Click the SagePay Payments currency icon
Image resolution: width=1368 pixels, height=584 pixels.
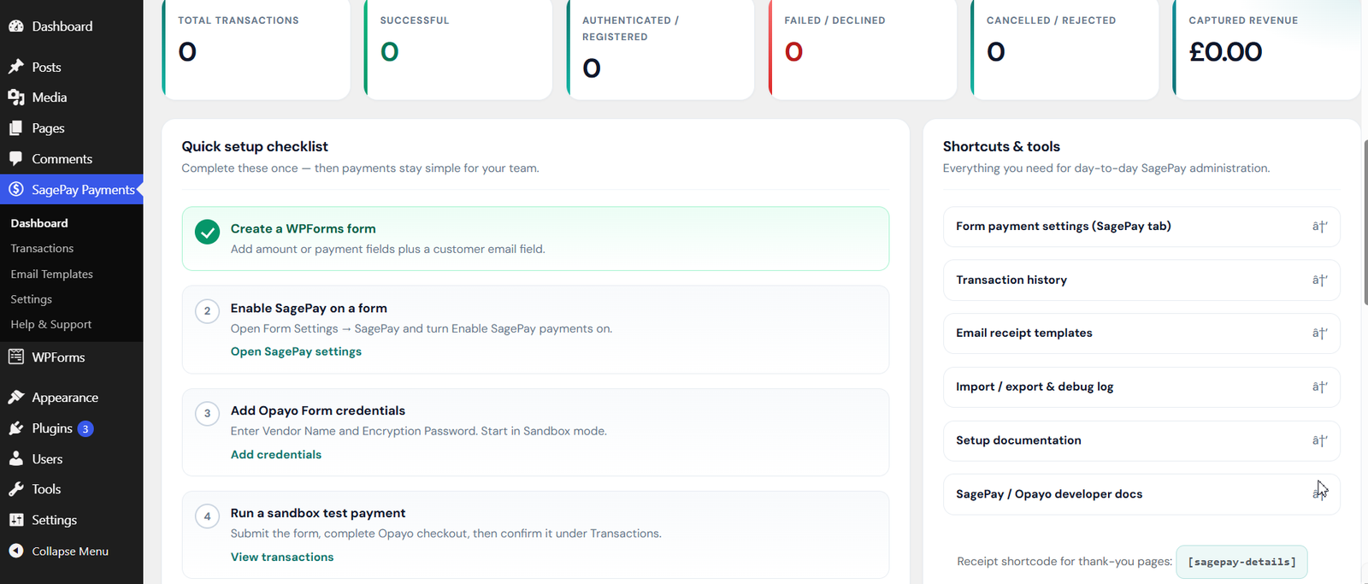pyautogui.click(x=16, y=189)
